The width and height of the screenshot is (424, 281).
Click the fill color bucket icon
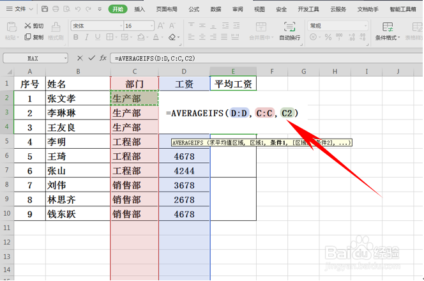(140, 37)
